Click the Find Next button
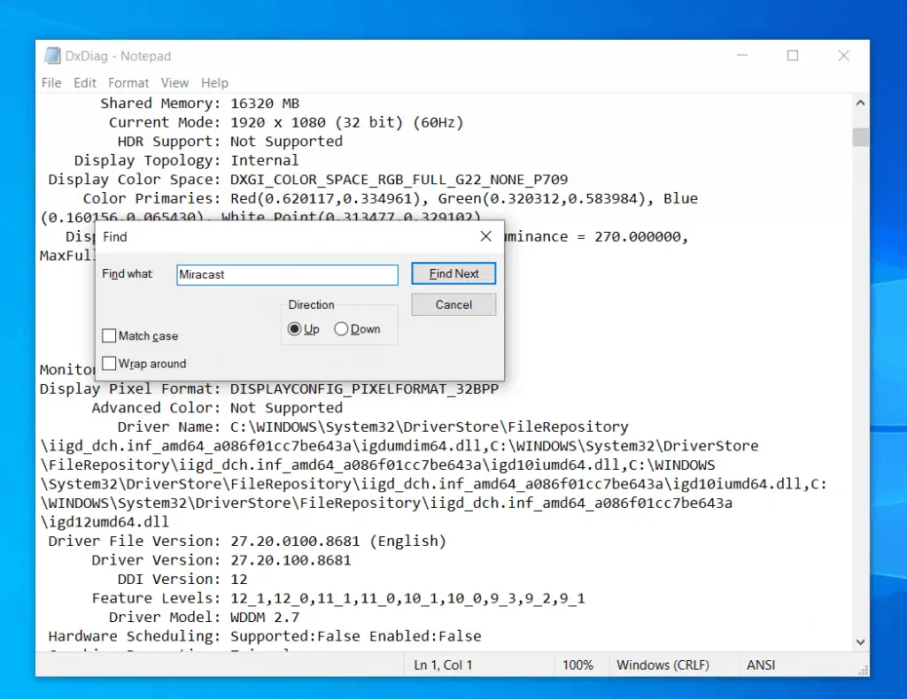Viewport: 907px width, 699px height. click(453, 273)
